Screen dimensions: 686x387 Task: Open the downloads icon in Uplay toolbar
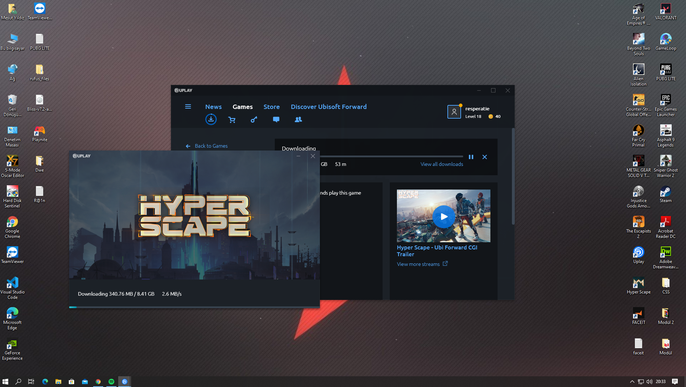(211, 119)
